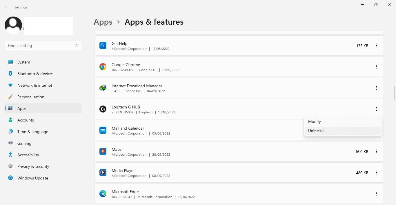Click the user profile avatar

[x=13, y=25]
